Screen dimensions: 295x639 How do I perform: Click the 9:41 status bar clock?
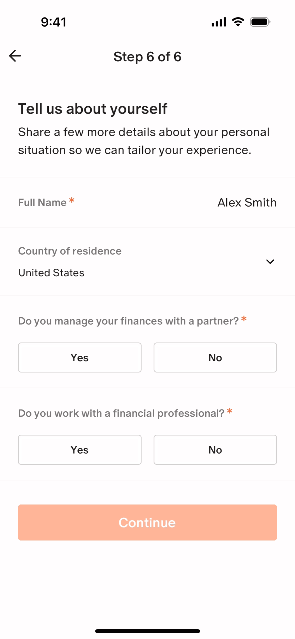click(54, 22)
